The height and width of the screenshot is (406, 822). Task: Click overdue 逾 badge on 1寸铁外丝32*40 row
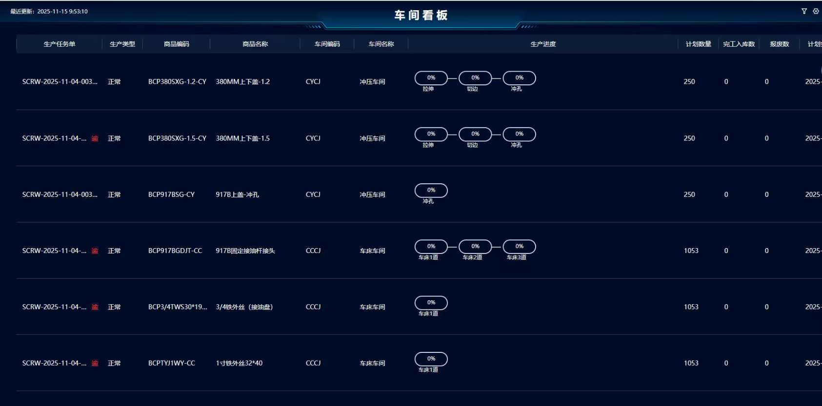[x=95, y=363]
